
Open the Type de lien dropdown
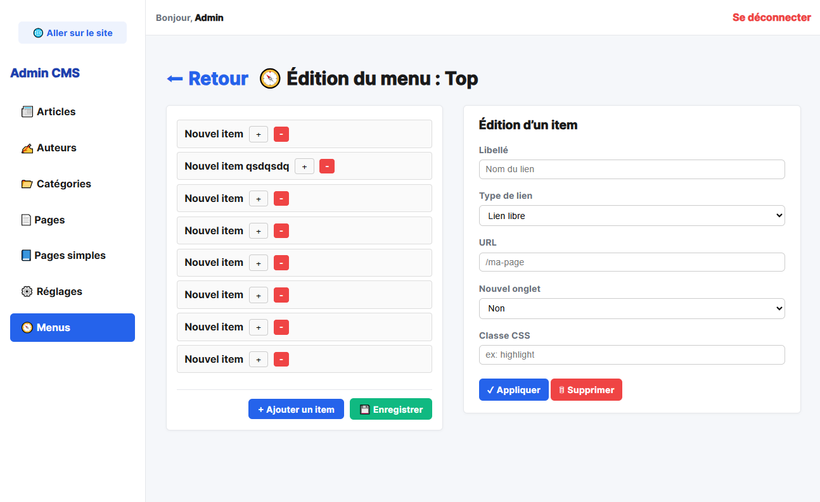(x=631, y=216)
